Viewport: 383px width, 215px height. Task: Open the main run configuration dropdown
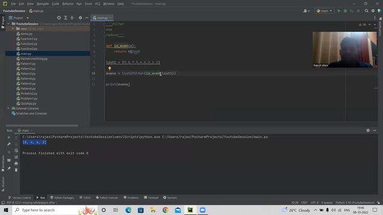324,11
